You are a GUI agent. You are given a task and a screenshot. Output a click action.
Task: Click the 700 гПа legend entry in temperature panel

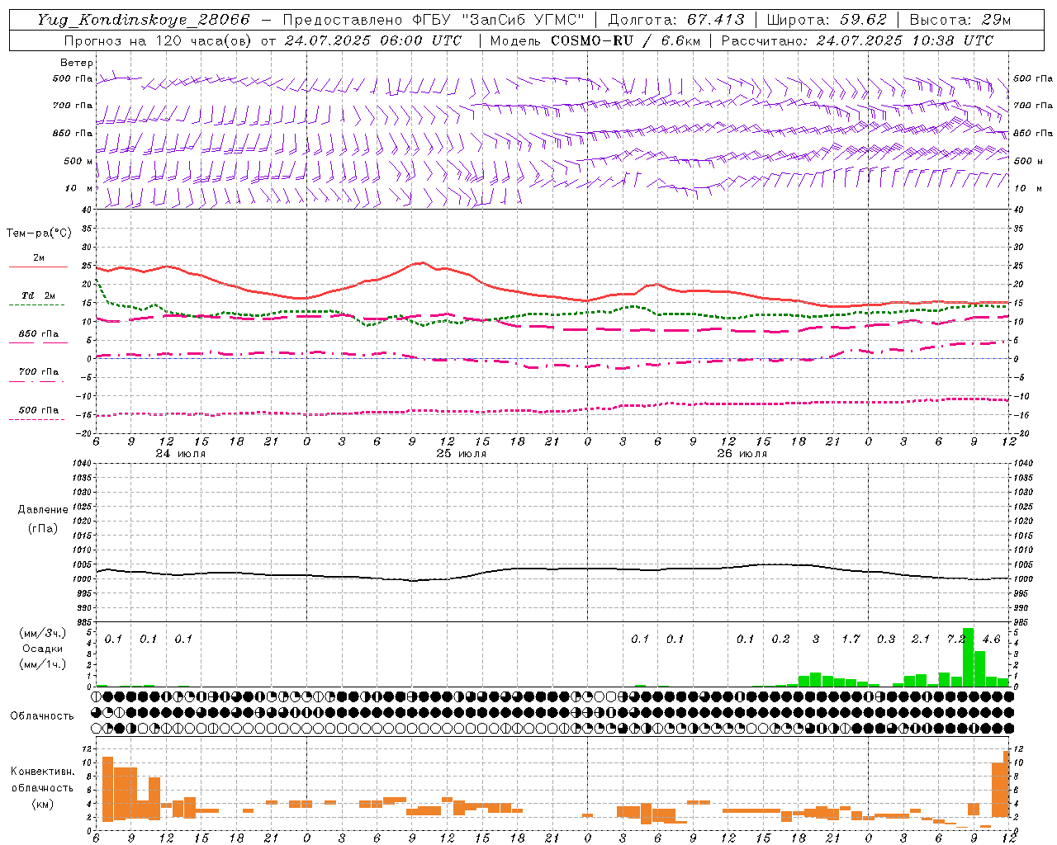click(38, 372)
